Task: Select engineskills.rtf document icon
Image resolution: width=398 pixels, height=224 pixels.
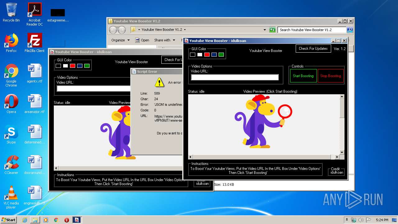Action: pyautogui.click(x=35, y=195)
